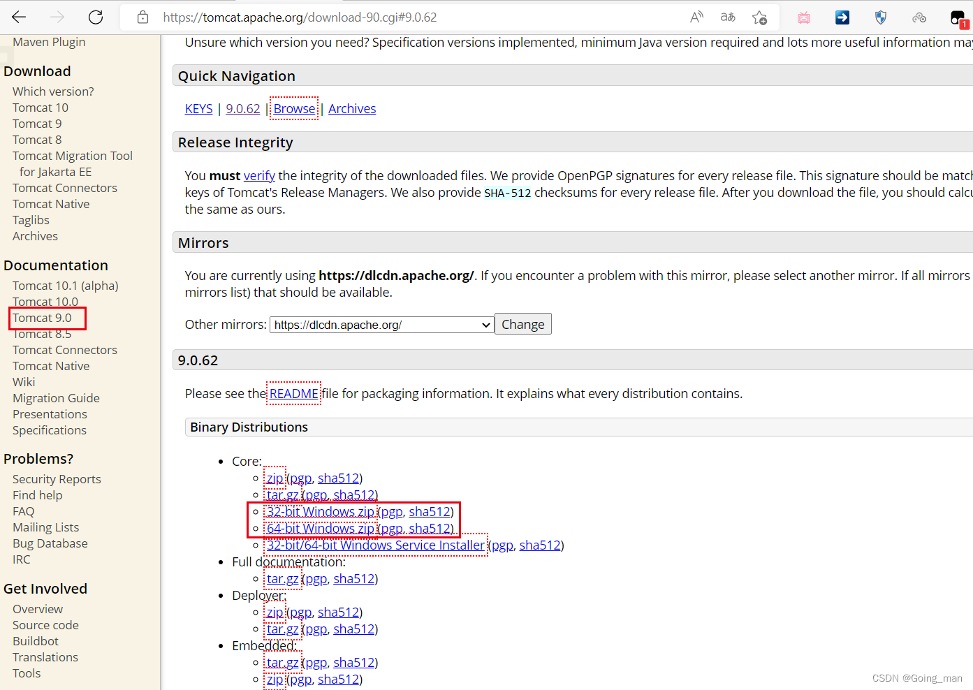Screen dimensions: 973x690
Task: Open pgp signature for Core zip
Action: (x=301, y=478)
